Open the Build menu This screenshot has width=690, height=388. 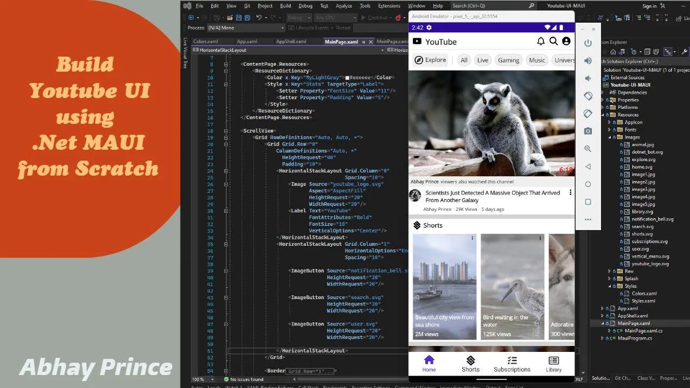(285, 6)
